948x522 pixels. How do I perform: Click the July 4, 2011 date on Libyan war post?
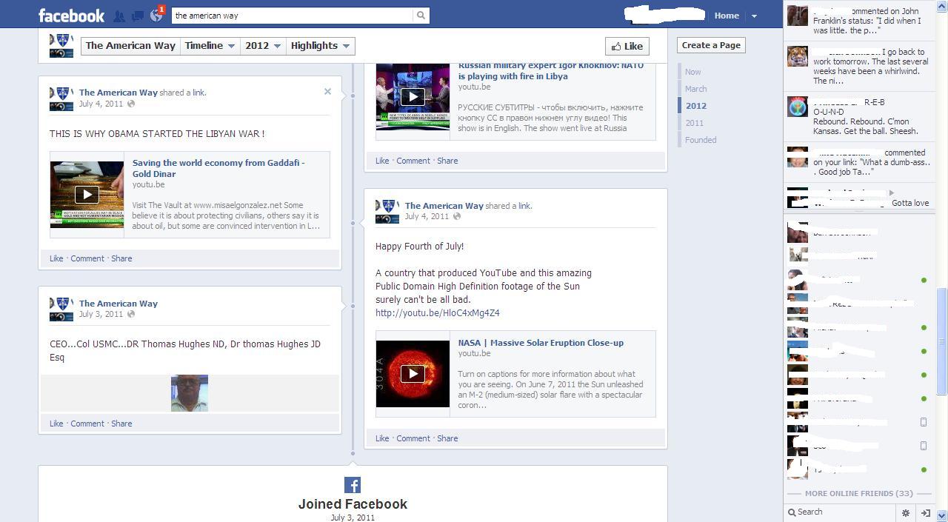click(x=101, y=104)
